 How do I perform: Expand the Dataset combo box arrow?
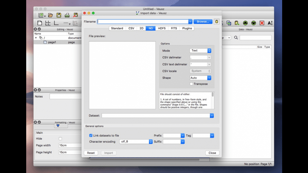(212, 115)
